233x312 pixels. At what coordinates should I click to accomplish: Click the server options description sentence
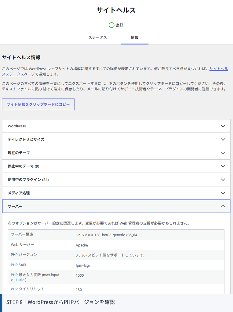pos(99,223)
